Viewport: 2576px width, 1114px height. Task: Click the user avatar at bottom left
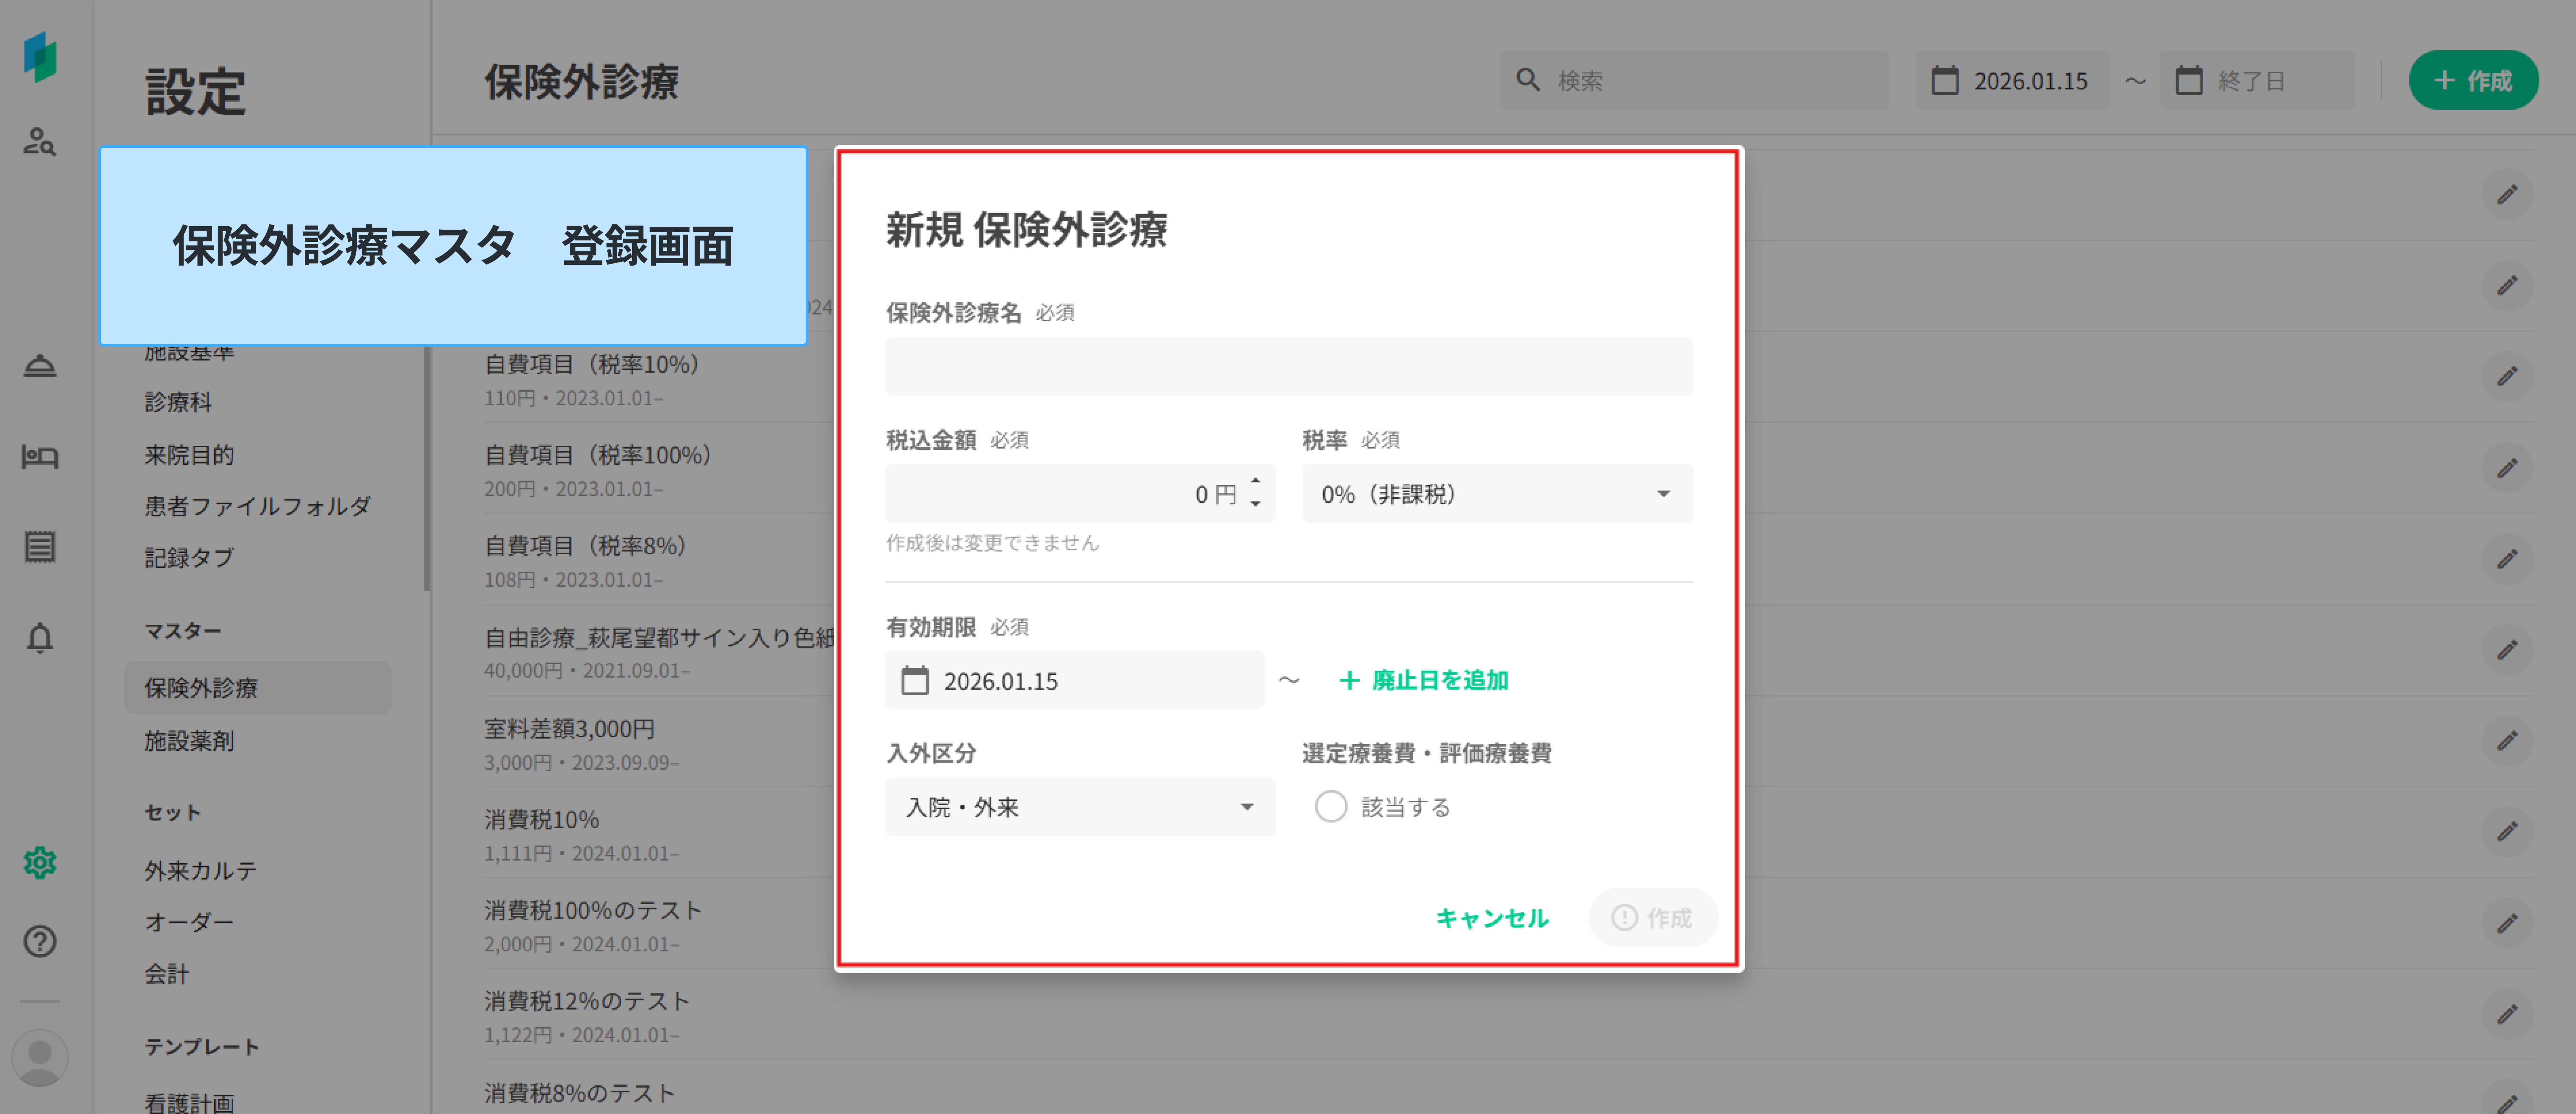[40, 1057]
